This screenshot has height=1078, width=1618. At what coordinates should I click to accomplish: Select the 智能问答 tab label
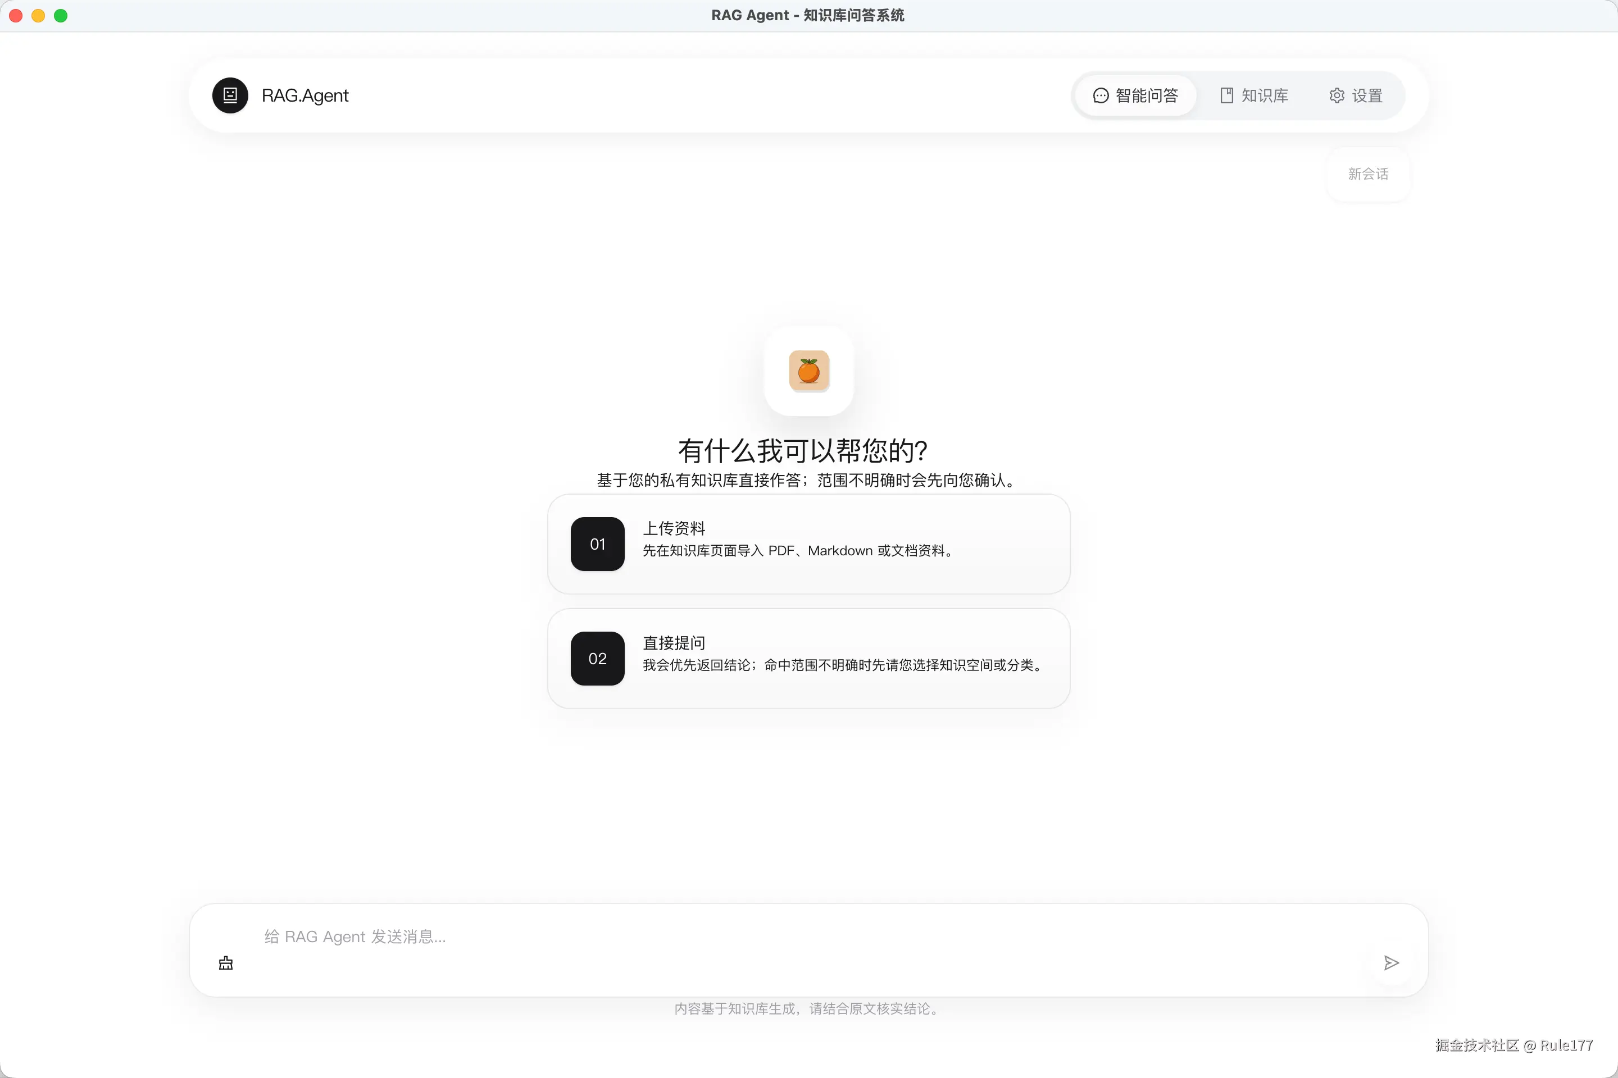tap(1147, 95)
